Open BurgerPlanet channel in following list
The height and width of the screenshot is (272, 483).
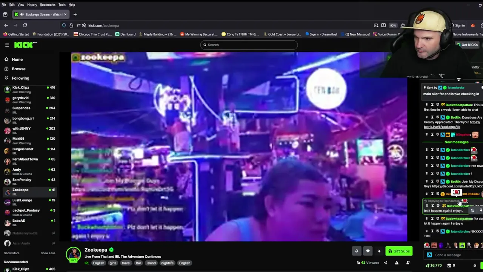pyautogui.click(x=29, y=151)
